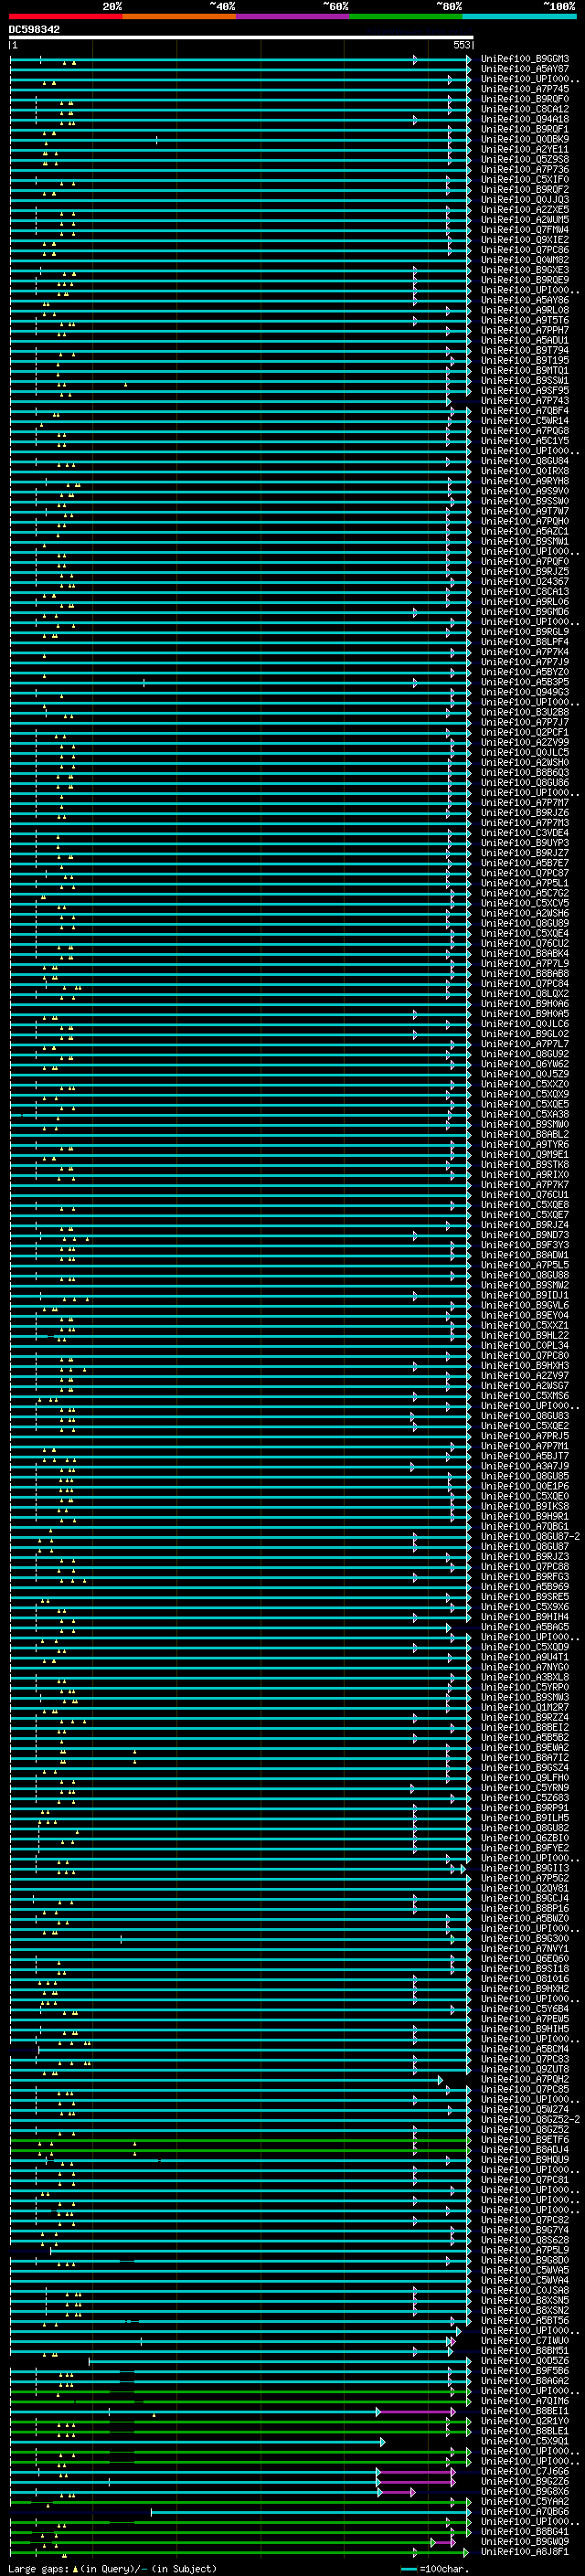Open hit UniRef100_B9H0A5
The width and height of the screenshot is (585, 2576).
(524, 1014)
